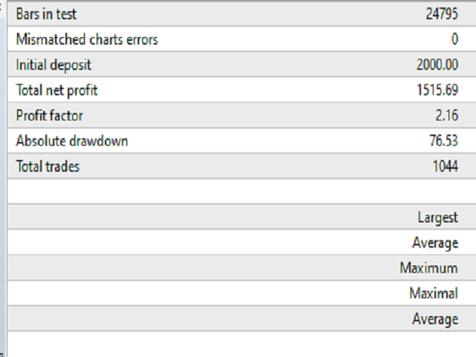The height and width of the screenshot is (357, 476).
Task: Click the 'Maximum' row header
Action: coord(428,268)
